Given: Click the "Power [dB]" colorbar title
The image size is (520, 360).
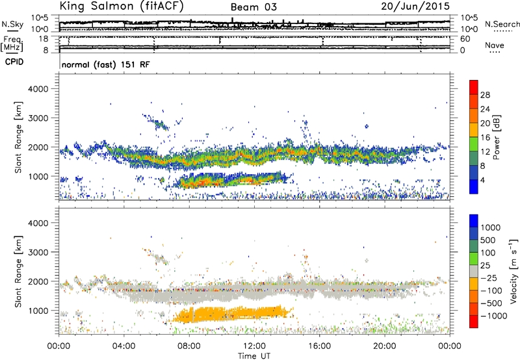Looking at the screenshot, I should pos(497,137).
